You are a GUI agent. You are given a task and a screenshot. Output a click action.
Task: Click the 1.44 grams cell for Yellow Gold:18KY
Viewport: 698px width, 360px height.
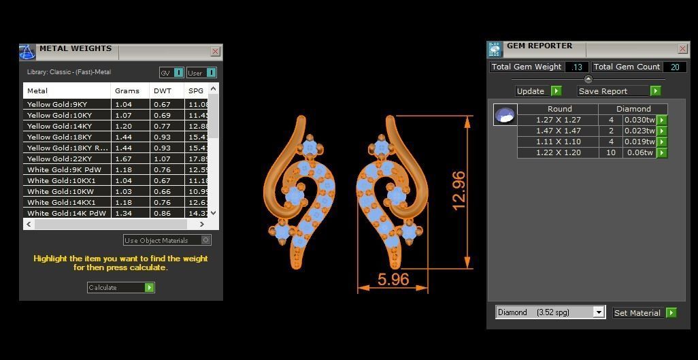tap(129, 137)
